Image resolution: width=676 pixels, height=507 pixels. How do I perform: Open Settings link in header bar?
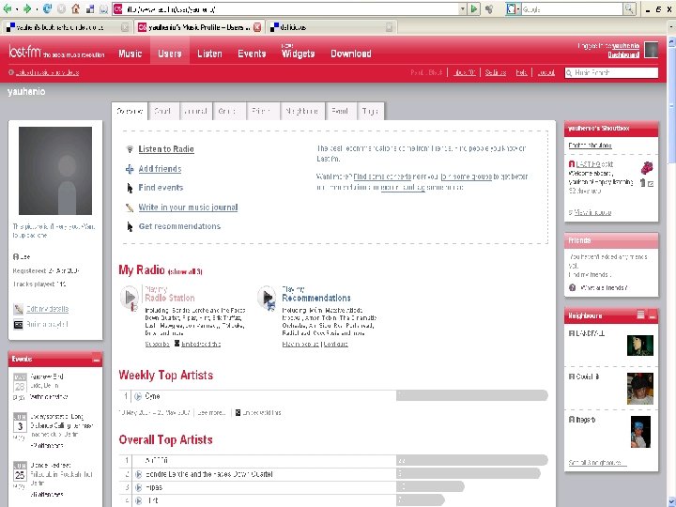click(x=496, y=72)
